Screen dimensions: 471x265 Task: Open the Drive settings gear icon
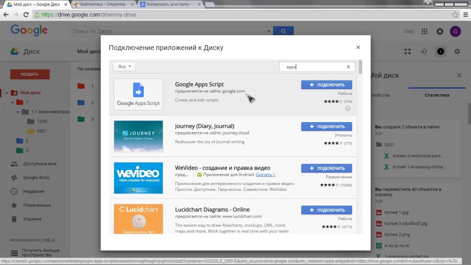coord(457,52)
